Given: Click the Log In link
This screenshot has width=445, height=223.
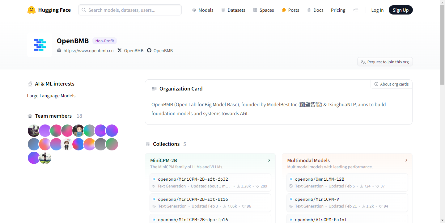Looking at the screenshot, I should pos(377,10).
